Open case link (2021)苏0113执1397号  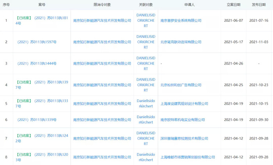pyautogui.click(x=42, y=85)
